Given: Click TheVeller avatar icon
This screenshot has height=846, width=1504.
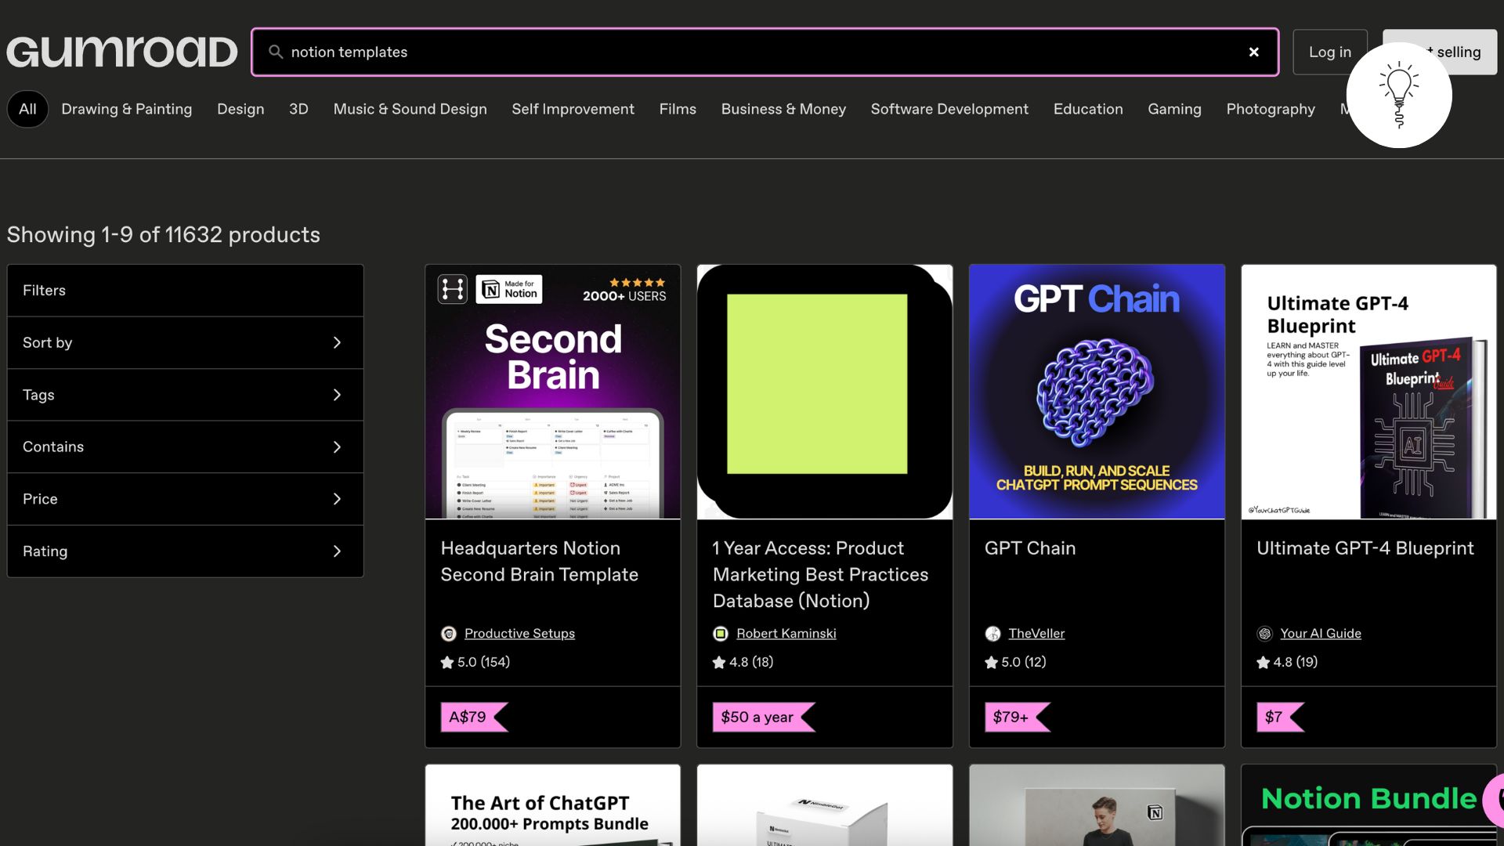Looking at the screenshot, I should [x=992, y=634].
